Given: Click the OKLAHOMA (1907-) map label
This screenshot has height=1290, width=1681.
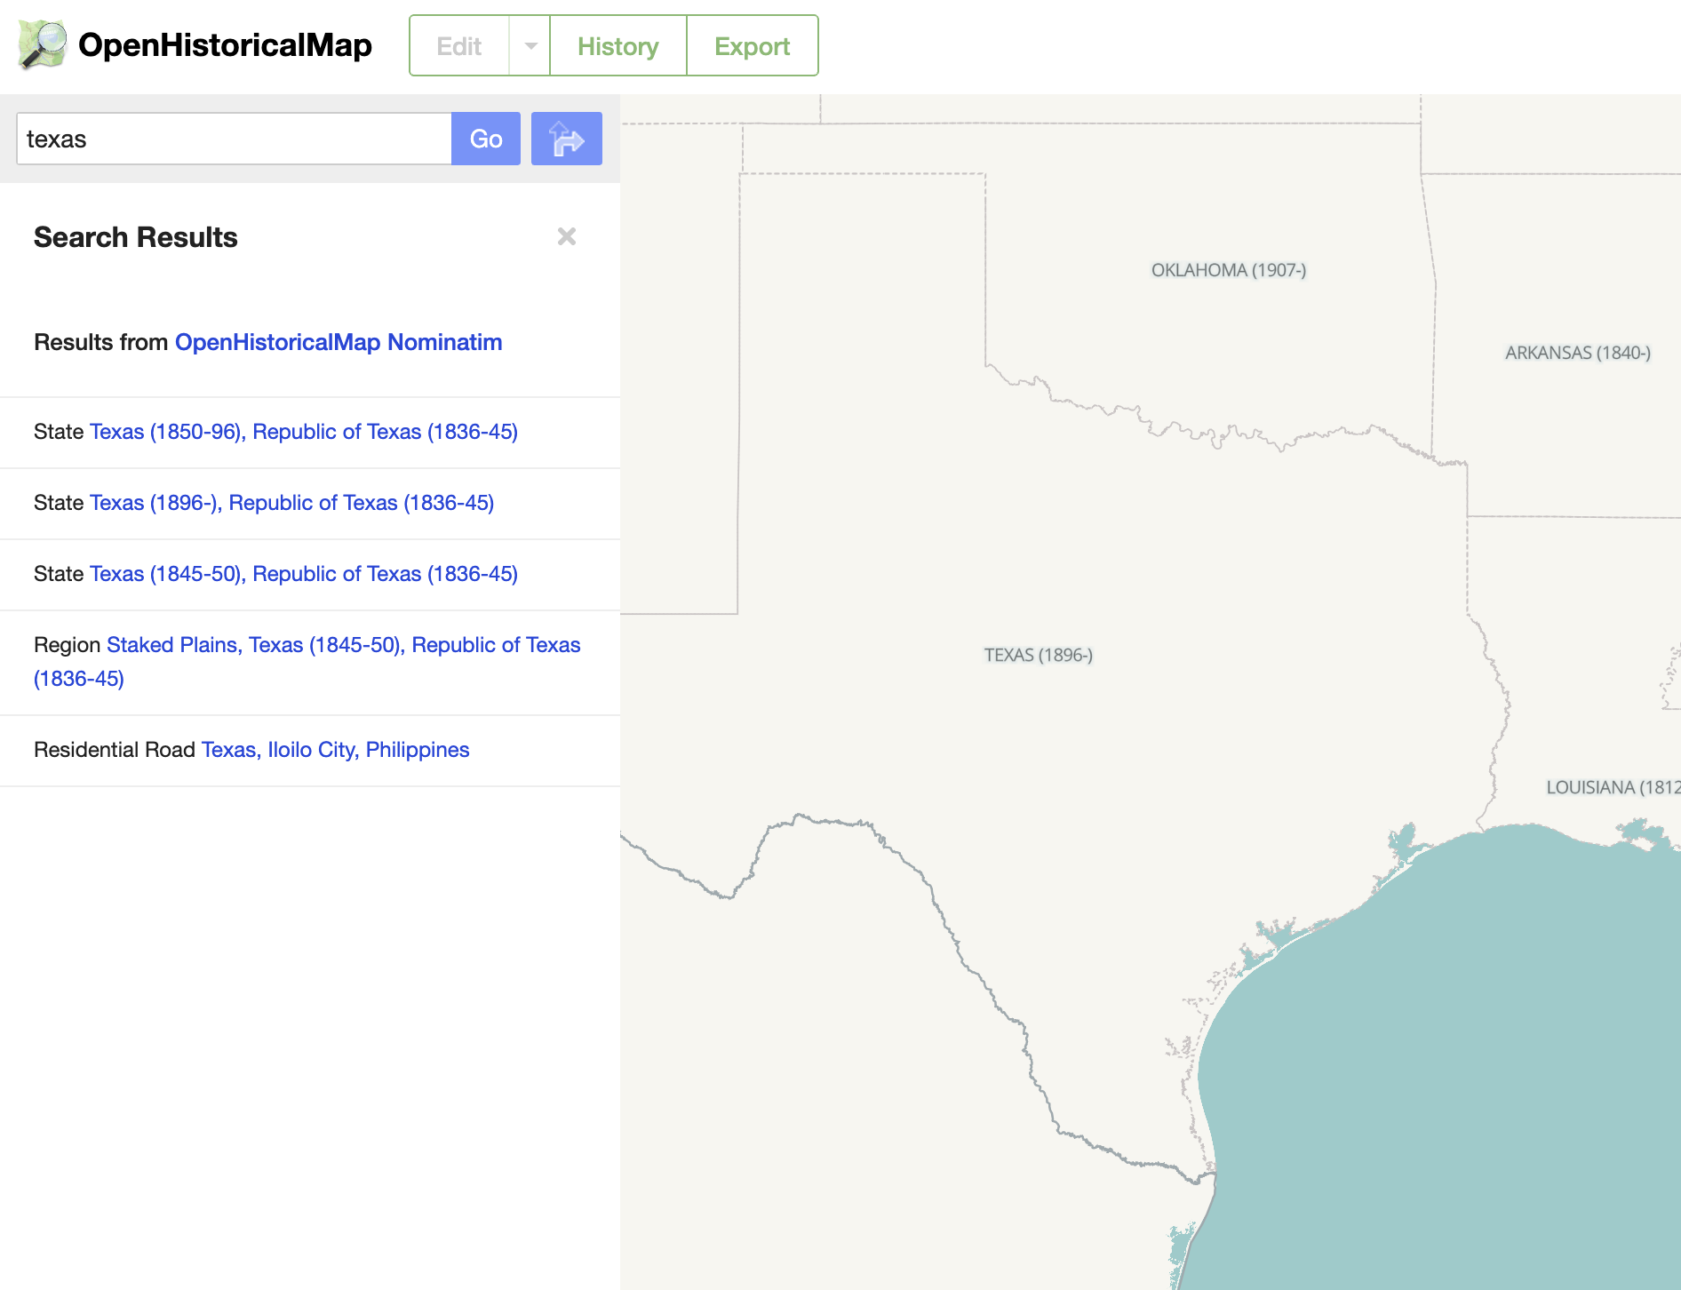Looking at the screenshot, I should (x=1228, y=269).
